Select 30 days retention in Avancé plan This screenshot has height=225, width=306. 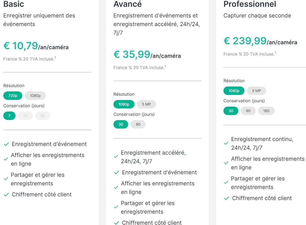pyautogui.click(x=121, y=125)
